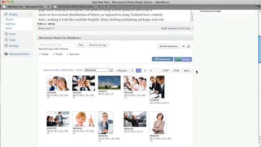
Task: Open the En language dropdown
Action: click(x=186, y=46)
